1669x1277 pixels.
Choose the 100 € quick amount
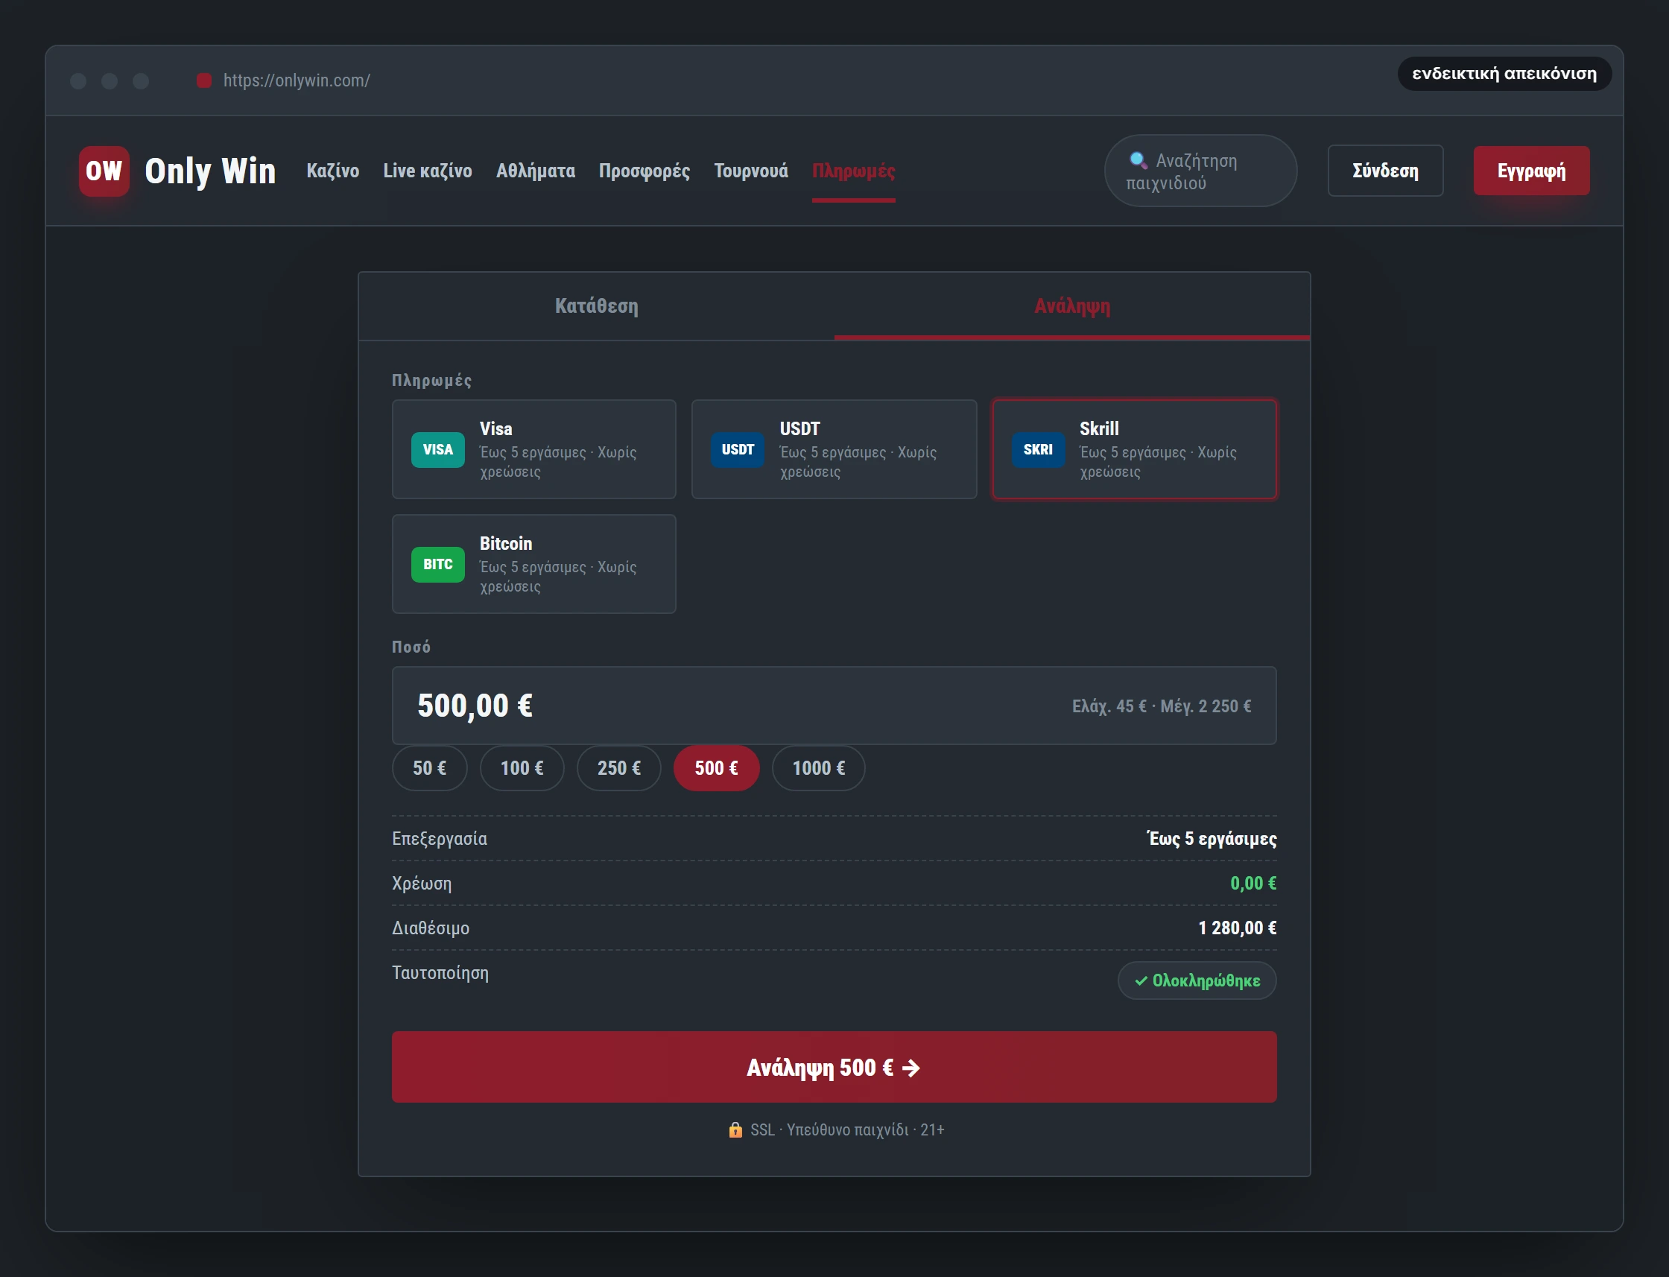point(522,767)
